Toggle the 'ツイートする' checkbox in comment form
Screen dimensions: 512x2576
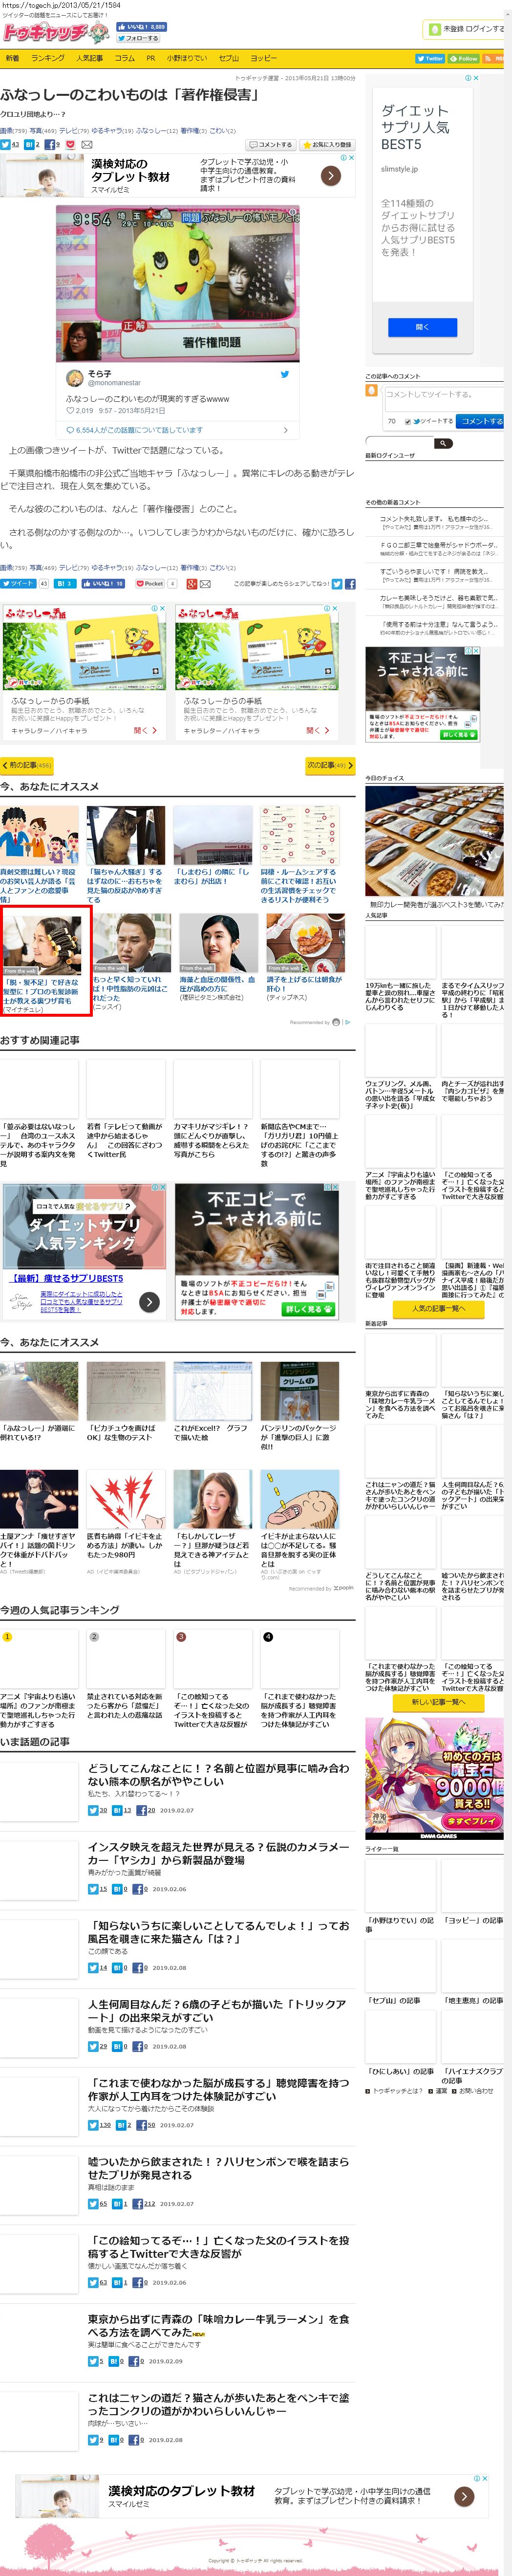coord(408,421)
